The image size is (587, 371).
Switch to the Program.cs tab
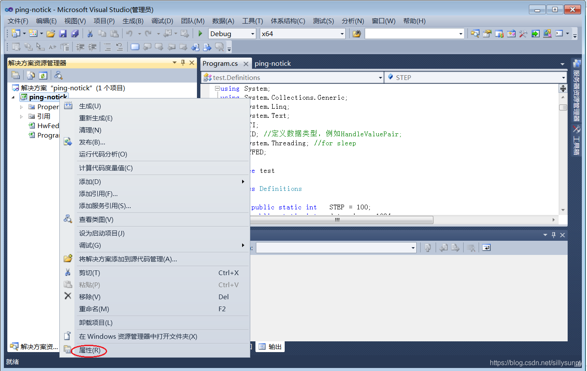tap(220, 63)
